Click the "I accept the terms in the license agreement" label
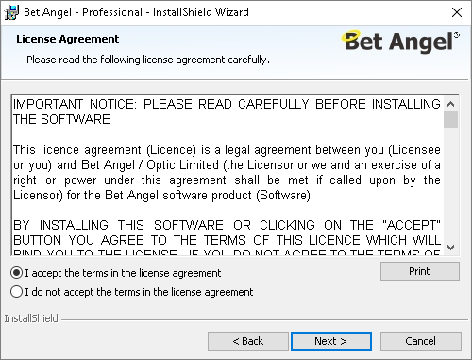Screen dimensions: 472x360 pos(123,273)
